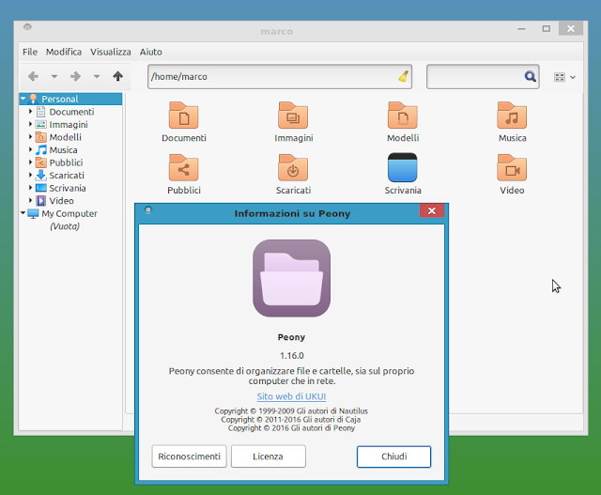Click the search magnifier icon
The width and height of the screenshot is (601, 495).
point(530,77)
